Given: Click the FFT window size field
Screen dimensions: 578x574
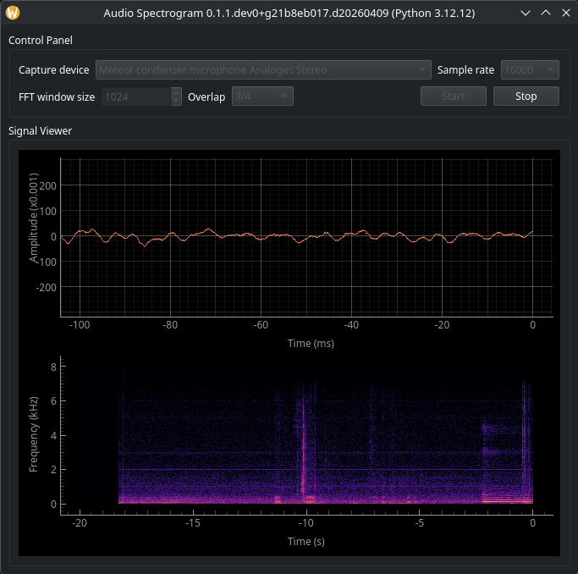Looking at the screenshot, I should [136, 97].
